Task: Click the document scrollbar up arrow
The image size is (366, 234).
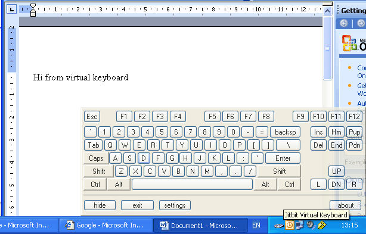Action: point(327,11)
